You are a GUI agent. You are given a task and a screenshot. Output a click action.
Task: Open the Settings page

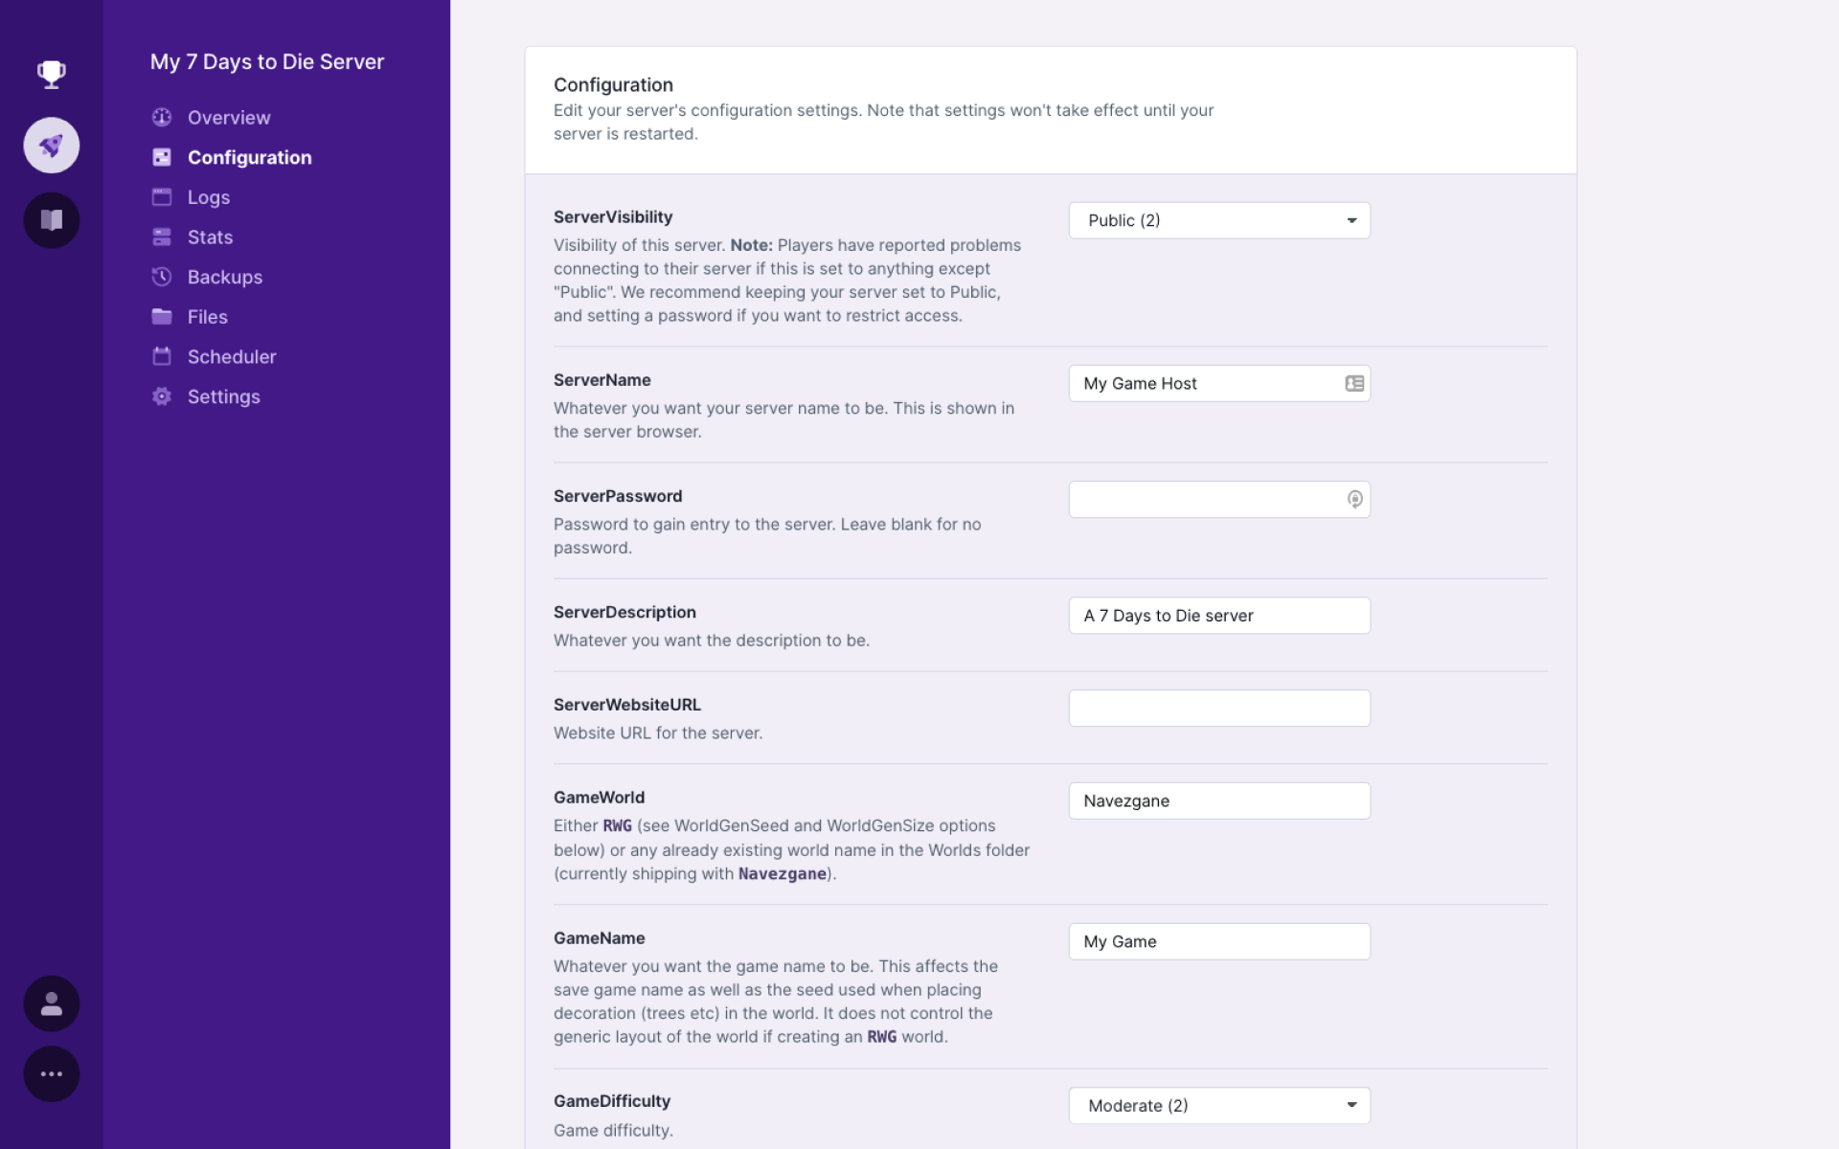click(x=224, y=397)
